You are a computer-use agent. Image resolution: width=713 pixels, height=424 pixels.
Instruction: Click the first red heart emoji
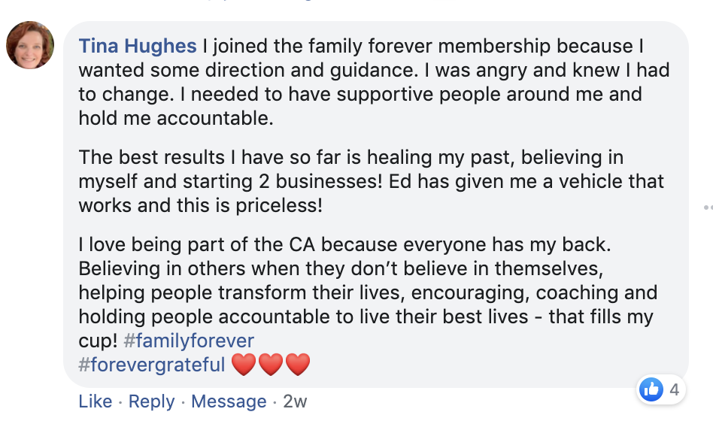click(x=244, y=365)
